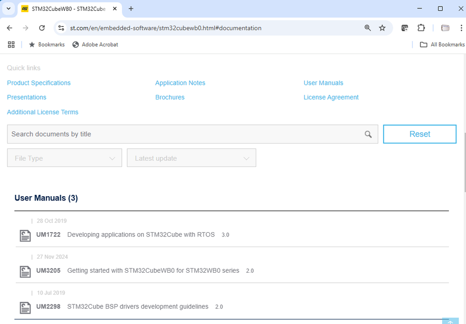Open Getting started with STM32CubeWB0 document
Viewport: 466px width, 324px height.
pyautogui.click(x=153, y=270)
